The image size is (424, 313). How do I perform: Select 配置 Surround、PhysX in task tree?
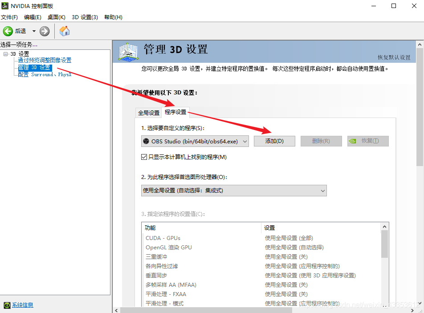tap(45, 74)
